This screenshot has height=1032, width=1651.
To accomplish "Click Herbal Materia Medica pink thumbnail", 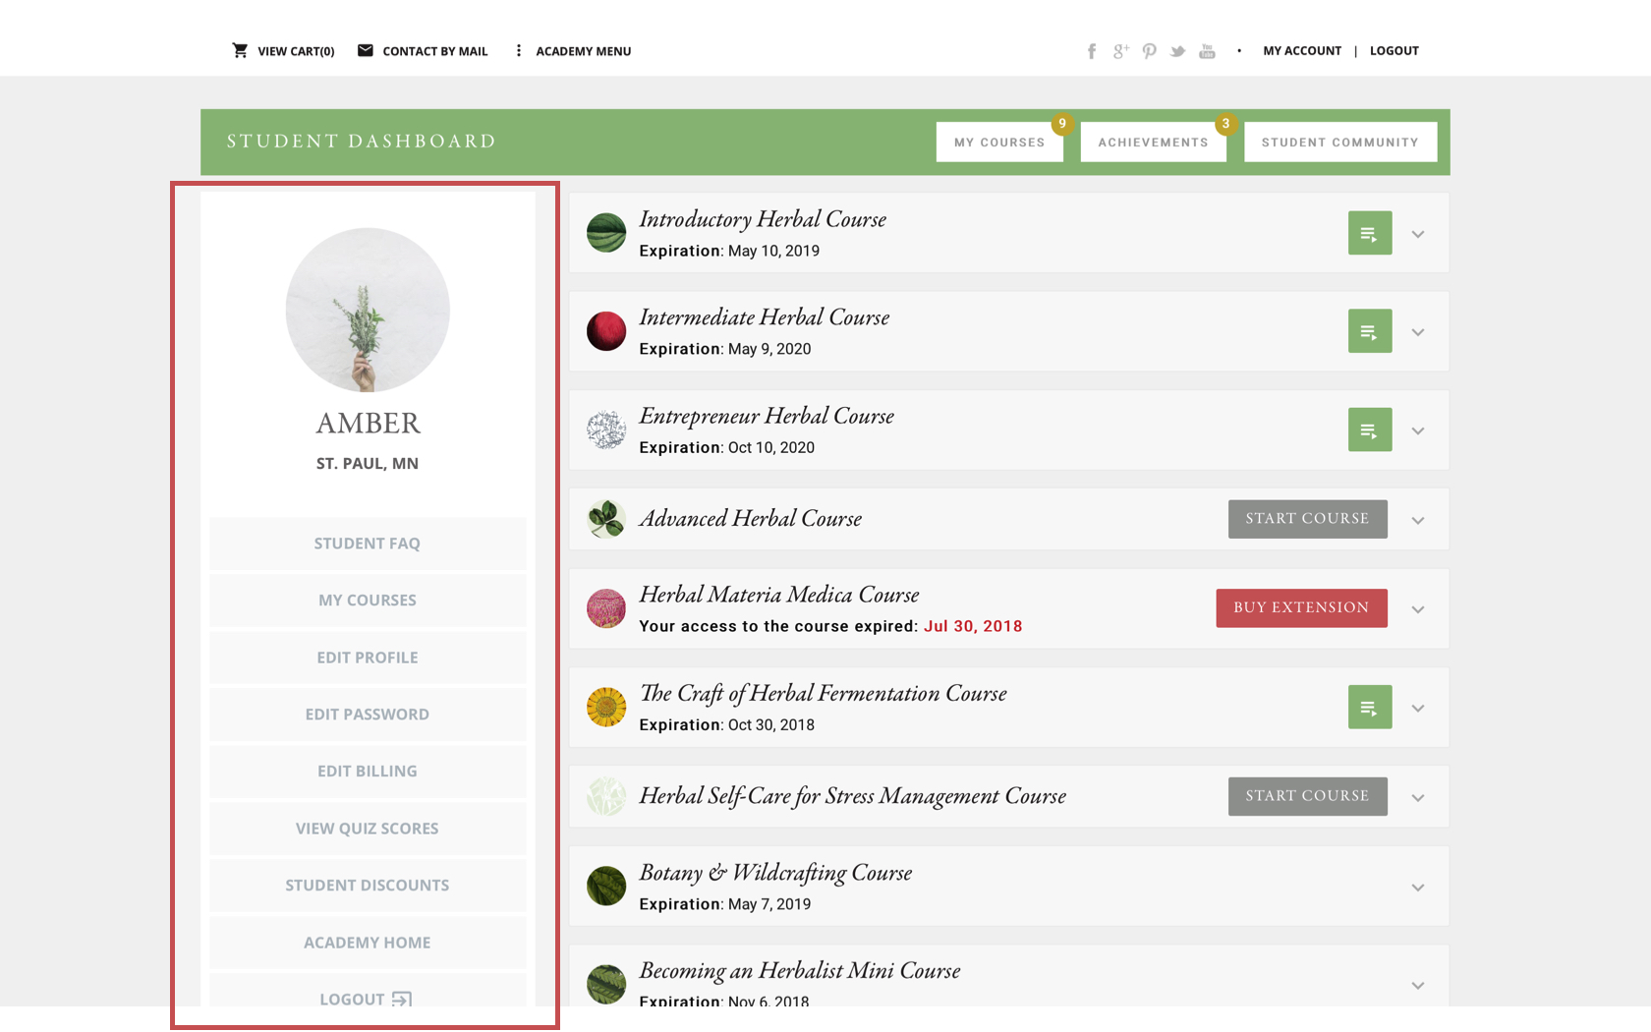I will [606, 608].
